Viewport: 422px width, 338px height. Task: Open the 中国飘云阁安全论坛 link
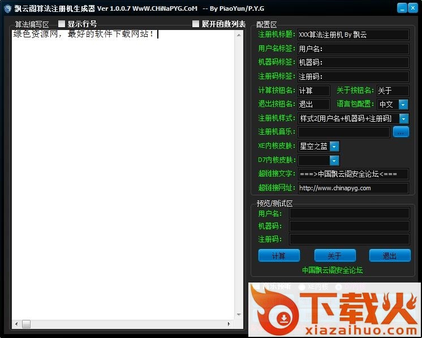click(333, 270)
